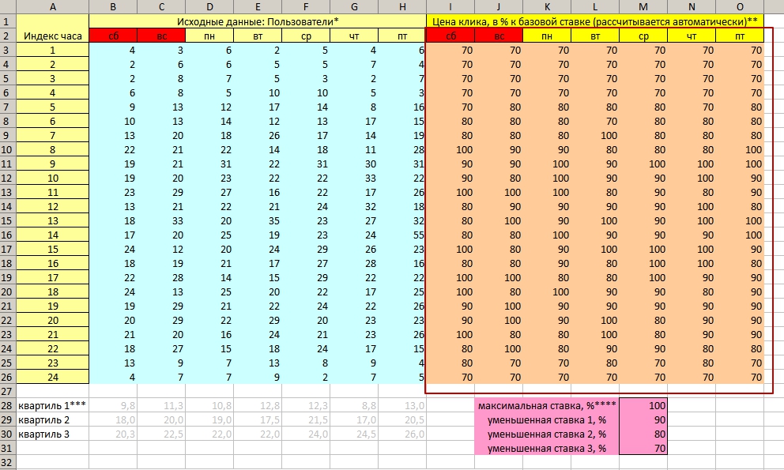Click maximum rate value cell 100

point(643,405)
